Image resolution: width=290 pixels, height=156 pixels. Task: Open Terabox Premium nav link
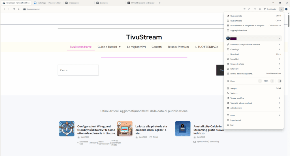pos(178,47)
